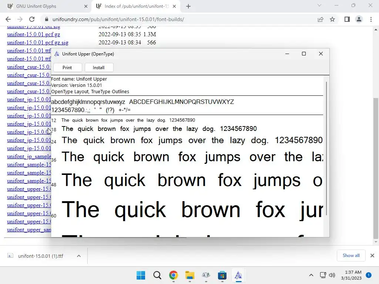Viewport: 379px width, 284px height.
Task: Bookmark this page with star icon
Action: [x=332, y=19]
